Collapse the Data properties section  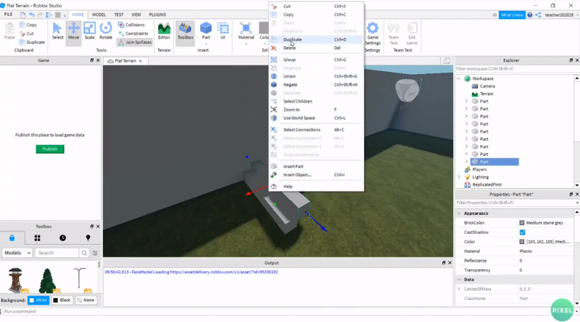459,280
